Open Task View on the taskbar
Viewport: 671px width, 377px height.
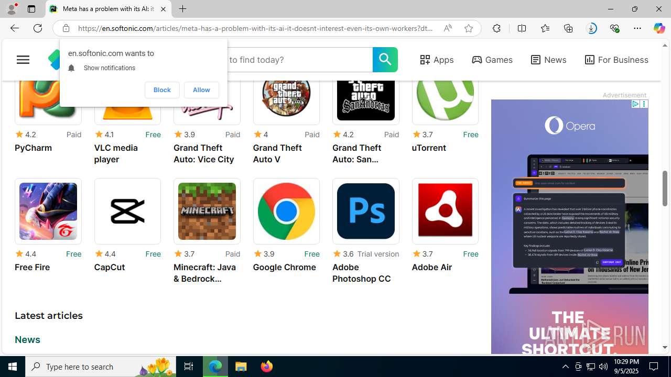click(189, 367)
